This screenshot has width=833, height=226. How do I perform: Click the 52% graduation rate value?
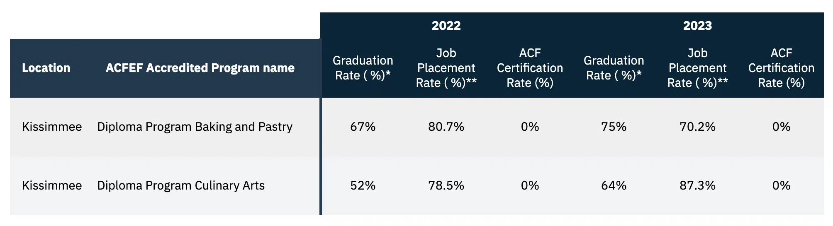click(x=363, y=185)
